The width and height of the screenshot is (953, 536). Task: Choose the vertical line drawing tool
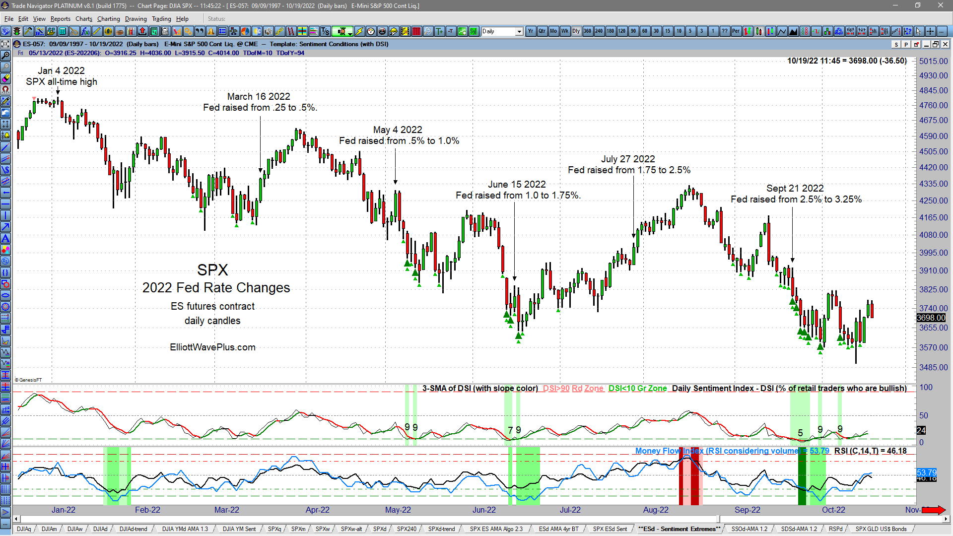point(5,215)
